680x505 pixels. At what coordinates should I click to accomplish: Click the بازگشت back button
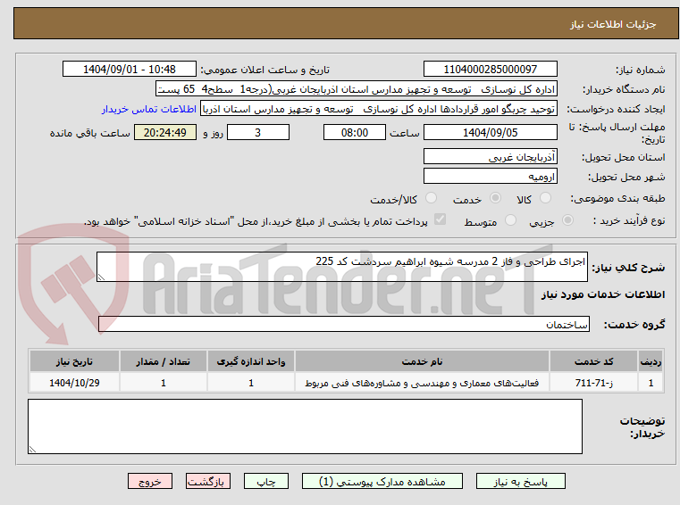pos(208,481)
